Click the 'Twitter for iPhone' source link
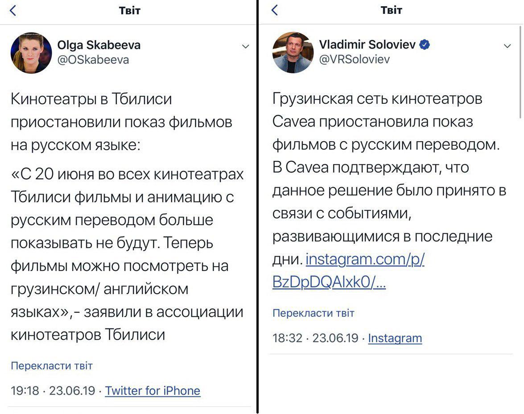524x414 pixels. click(153, 391)
